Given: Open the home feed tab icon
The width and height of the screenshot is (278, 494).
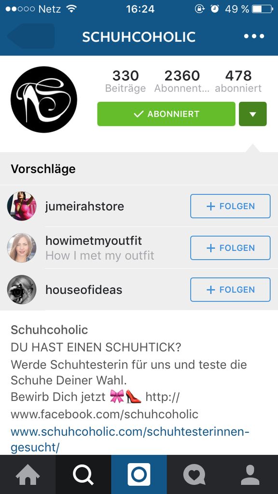Looking at the screenshot, I should (28, 475).
